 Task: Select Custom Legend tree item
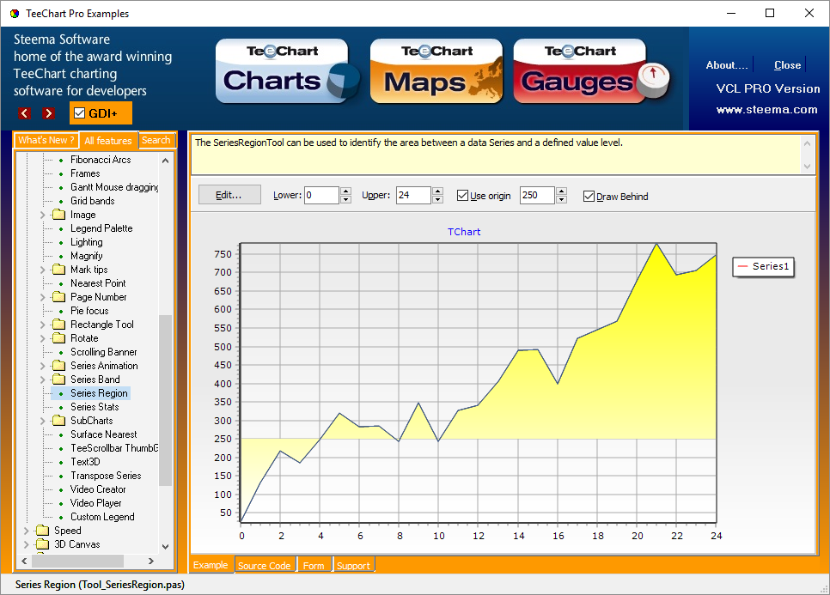click(x=103, y=517)
